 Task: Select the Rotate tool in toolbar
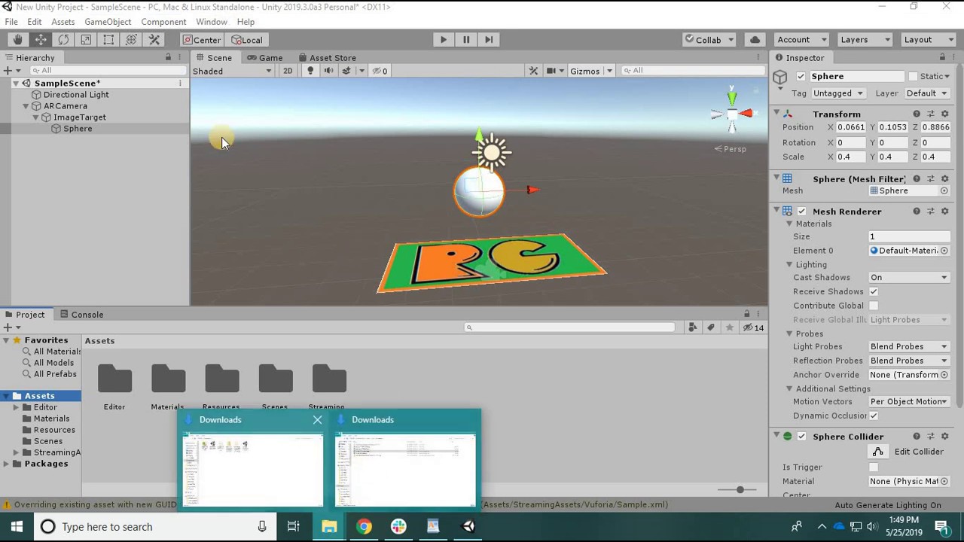(x=63, y=40)
